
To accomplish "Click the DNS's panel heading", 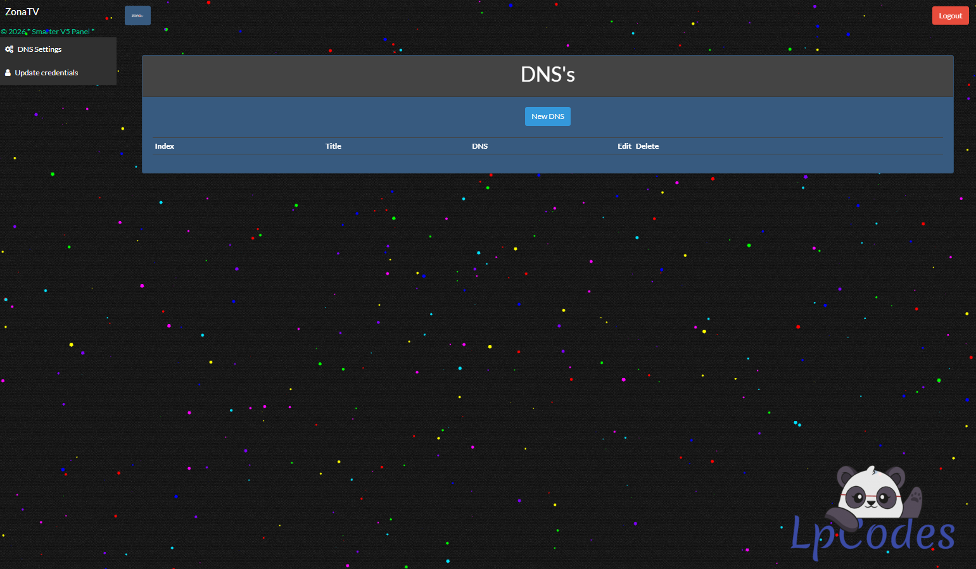I will (x=548, y=75).
